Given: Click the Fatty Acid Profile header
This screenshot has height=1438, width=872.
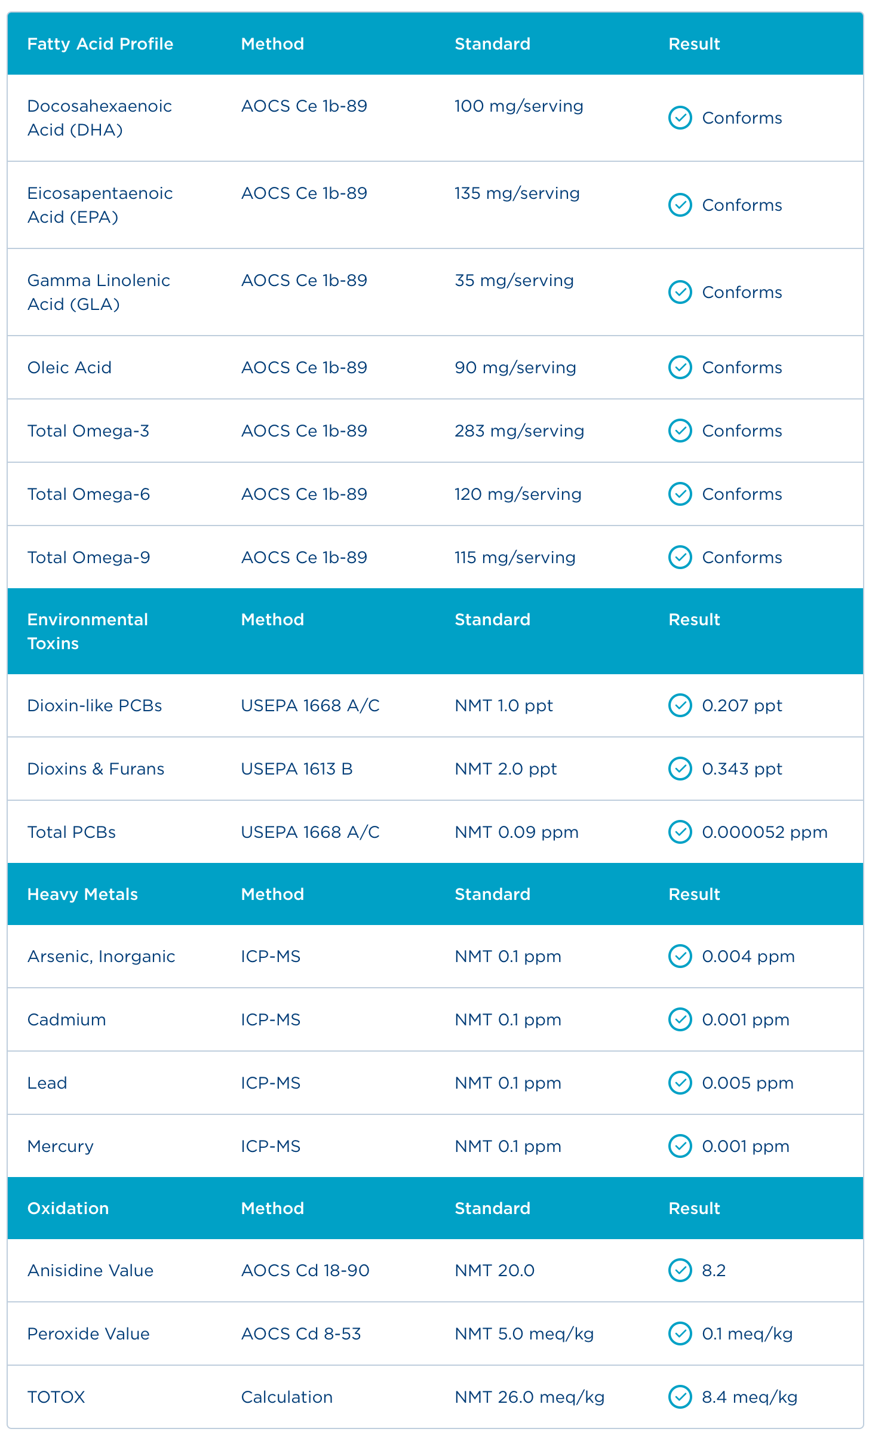Looking at the screenshot, I should pos(100,44).
